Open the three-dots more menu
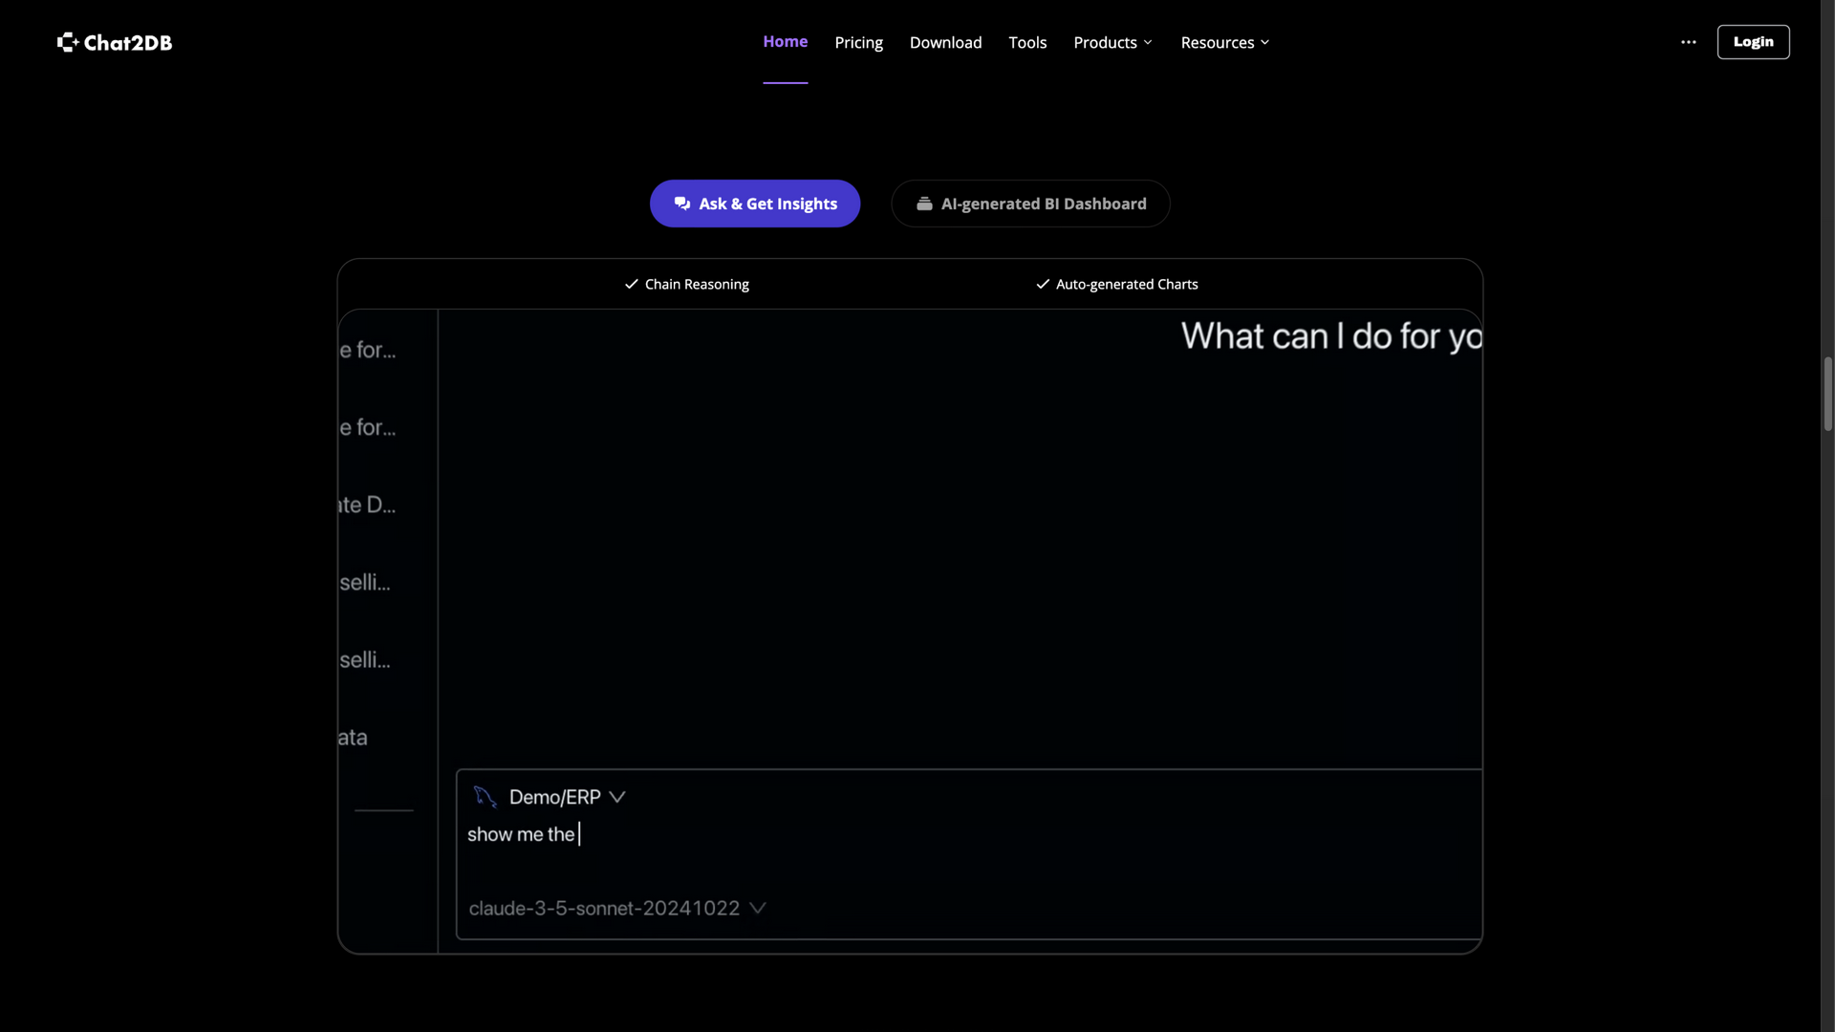The image size is (1835, 1032). (1689, 42)
